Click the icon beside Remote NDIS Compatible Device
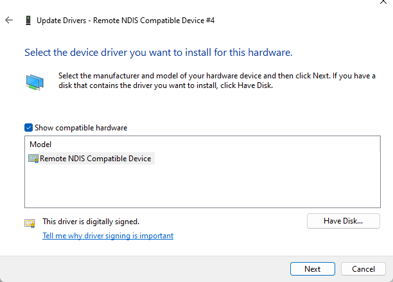393x282 pixels. coord(33,159)
